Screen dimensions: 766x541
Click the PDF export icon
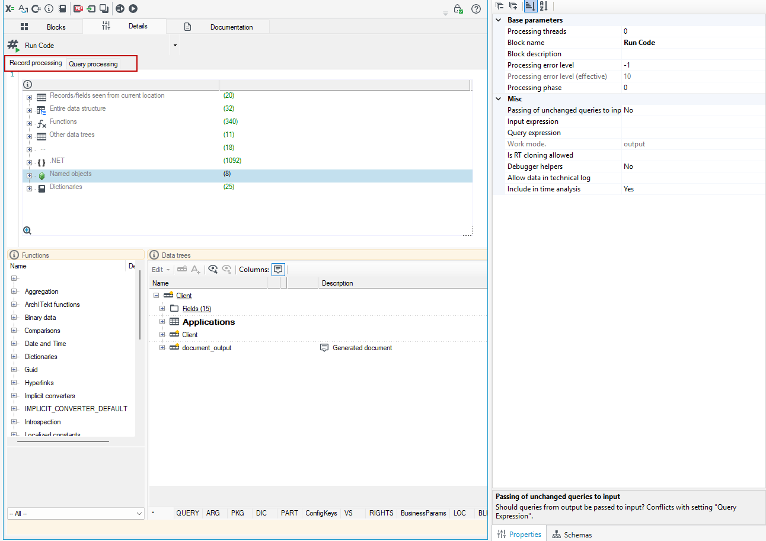click(78, 9)
